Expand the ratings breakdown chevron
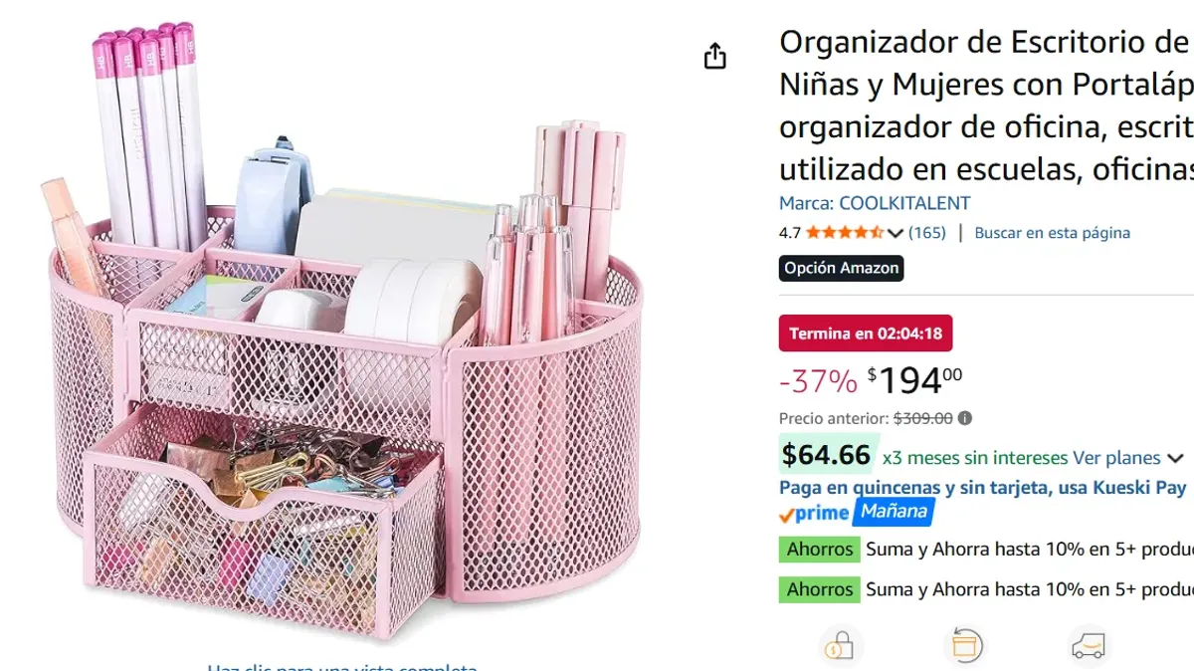Viewport: 1194px width, 671px height. click(895, 233)
